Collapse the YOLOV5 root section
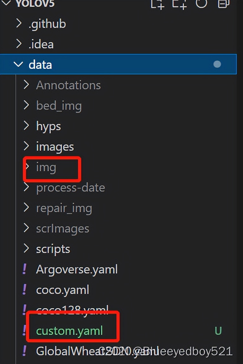The width and height of the screenshot is (243, 364). pos(6,3)
